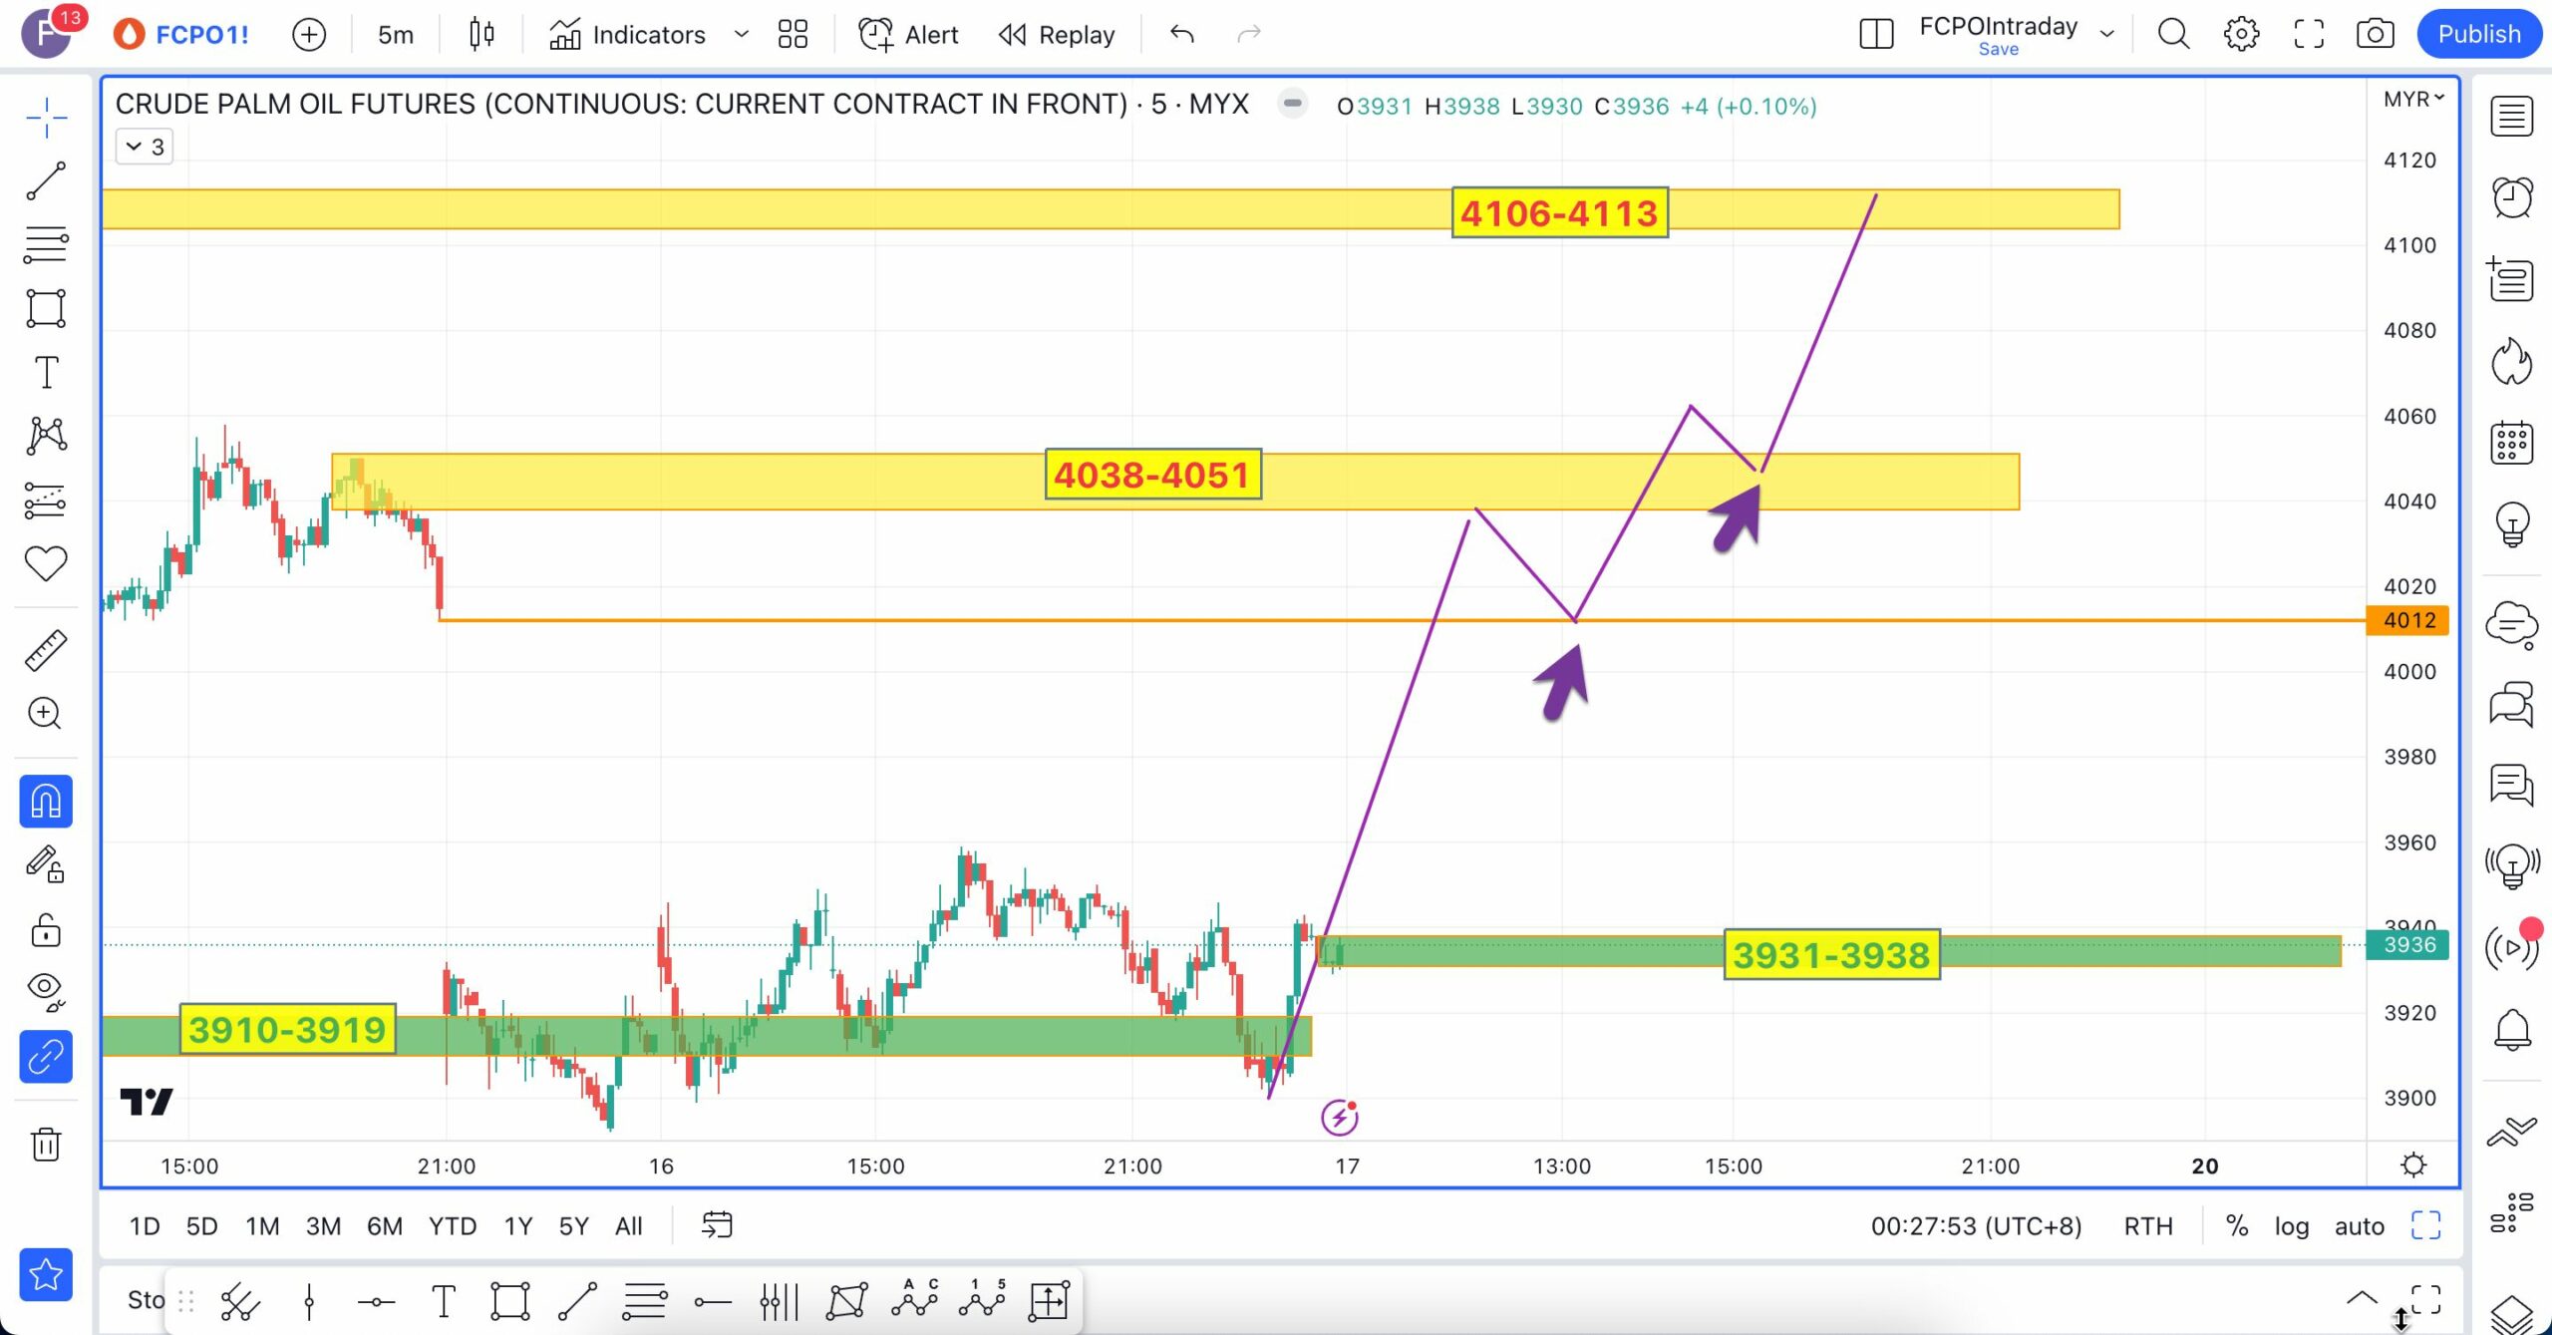2552x1335 pixels.
Task: Toggle magnet mode on left toolbar
Action: [46, 802]
